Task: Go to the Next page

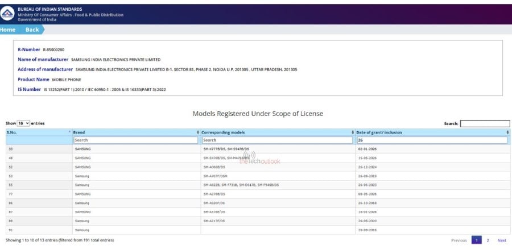Action: click(x=502, y=240)
